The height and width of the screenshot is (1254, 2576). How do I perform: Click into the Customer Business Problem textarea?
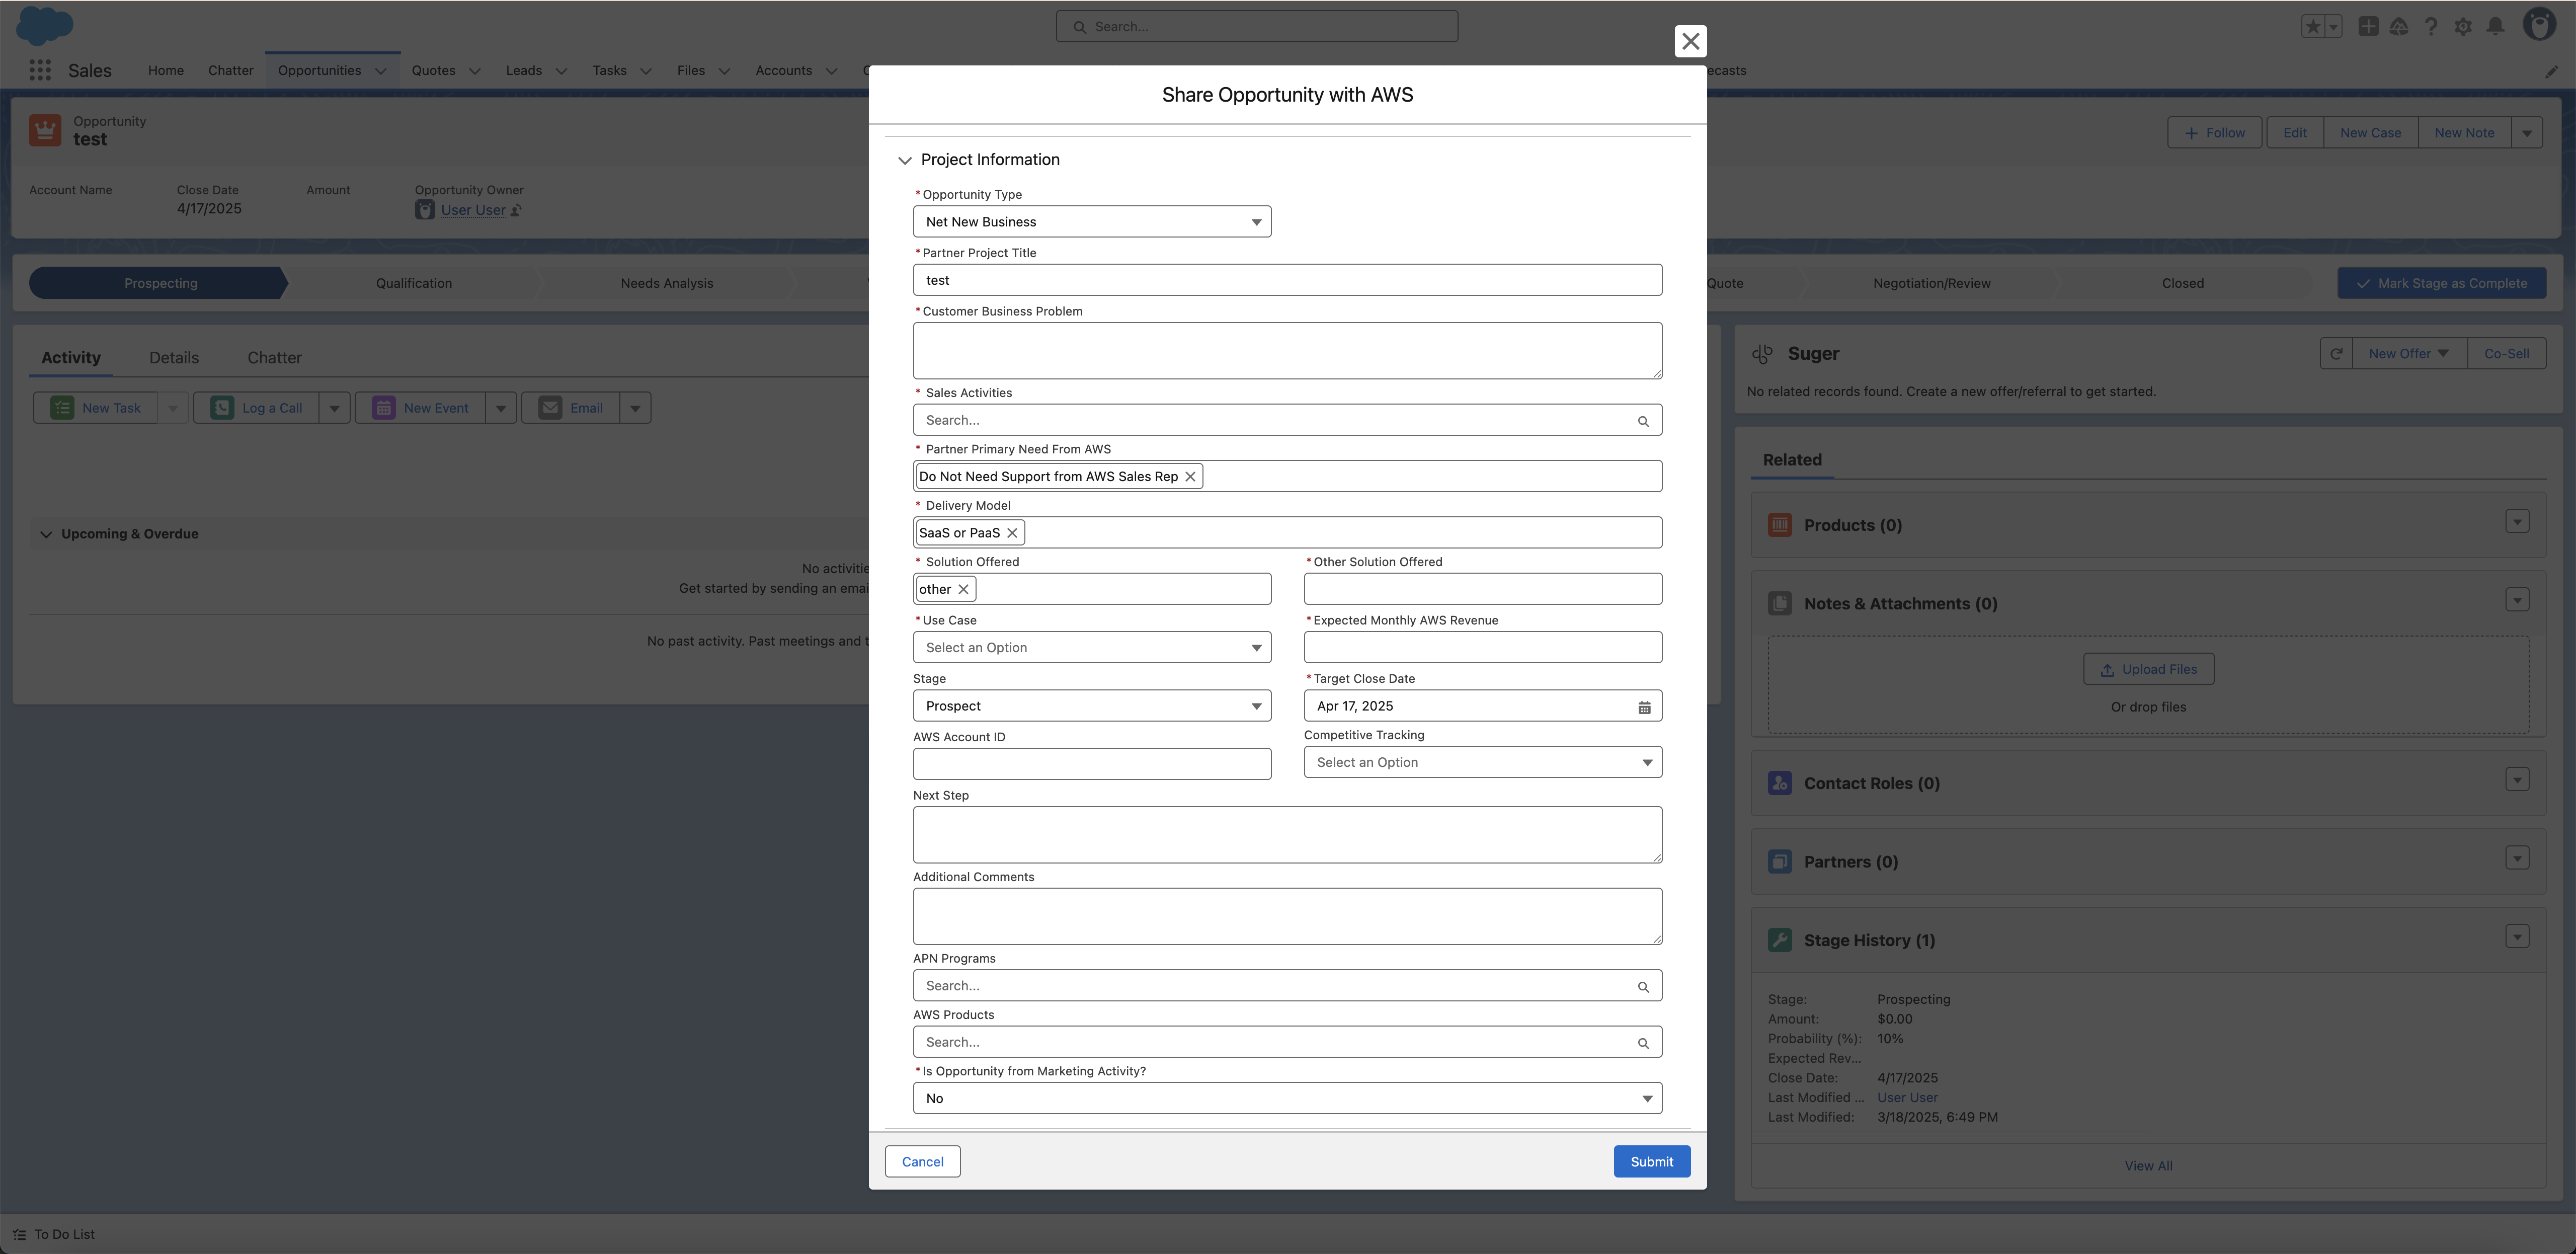[x=1286, y=350]
